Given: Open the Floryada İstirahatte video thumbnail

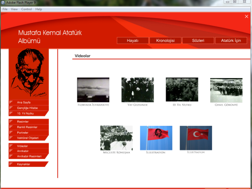Looking at the screenshot, I should click(x=93, y=90).
